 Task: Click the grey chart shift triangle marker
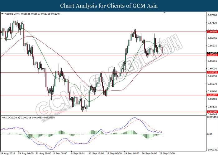(x=165, y=12)
